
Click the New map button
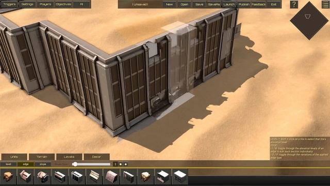[170, 4]
